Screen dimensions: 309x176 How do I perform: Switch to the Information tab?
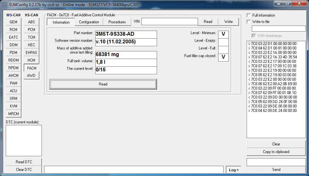[61, 22]
